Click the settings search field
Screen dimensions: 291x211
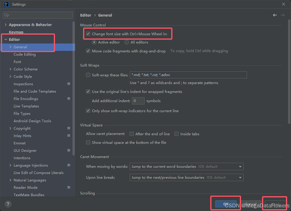38,15
